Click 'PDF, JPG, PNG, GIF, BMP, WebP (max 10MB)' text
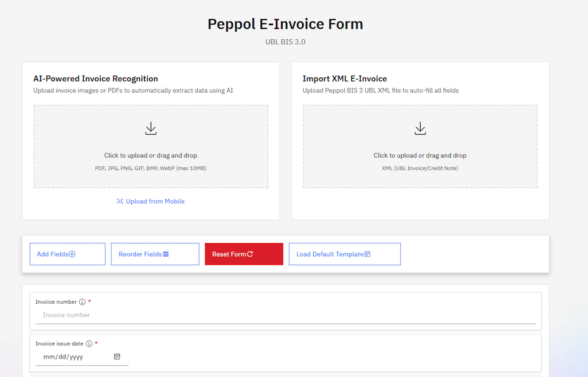 tap(151, 168)
